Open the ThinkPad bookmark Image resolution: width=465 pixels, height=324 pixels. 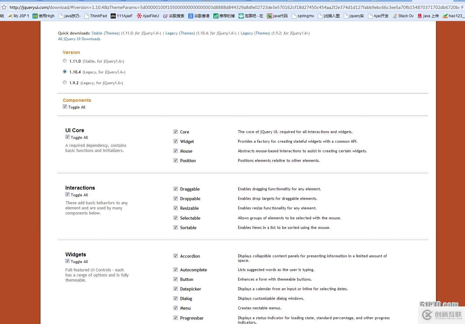click(x=96, y=16)
